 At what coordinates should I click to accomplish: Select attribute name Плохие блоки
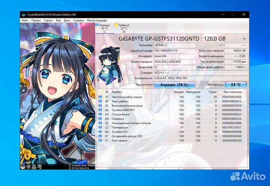coord(120,114)
